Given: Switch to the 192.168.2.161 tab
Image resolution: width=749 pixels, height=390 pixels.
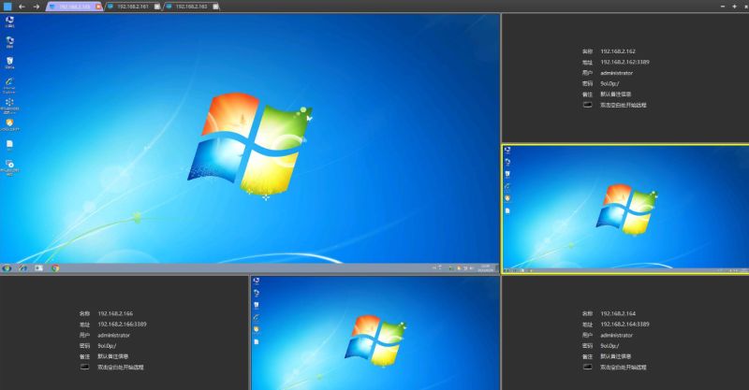Looking at the screenshot, I should [132, 7].
